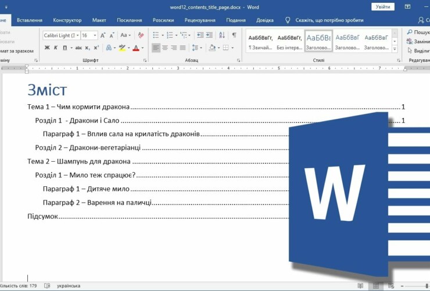The image size is (430, 291).
Task: Show paragraph marks with pilcrow icon
Action: pos(234,35)
